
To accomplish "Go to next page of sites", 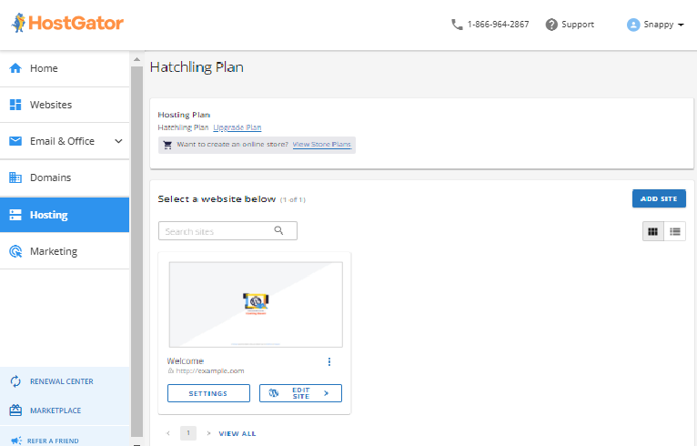I will click(x=208, y=433).
